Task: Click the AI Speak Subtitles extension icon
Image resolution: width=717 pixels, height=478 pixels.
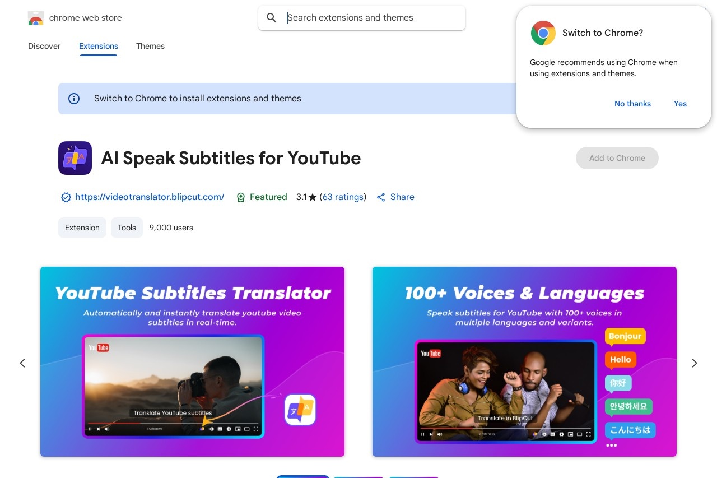Action: pos(75,158)
